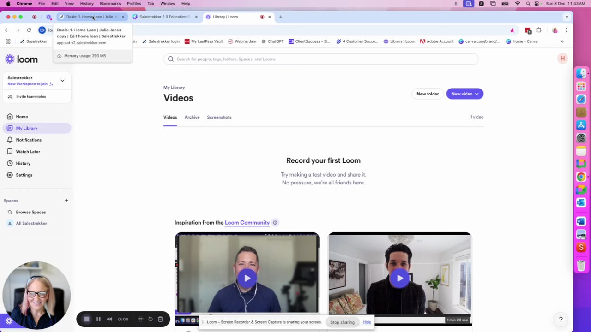Go to My Library in the sidebar
The image size is (591, 332).
tap(37, 128)
